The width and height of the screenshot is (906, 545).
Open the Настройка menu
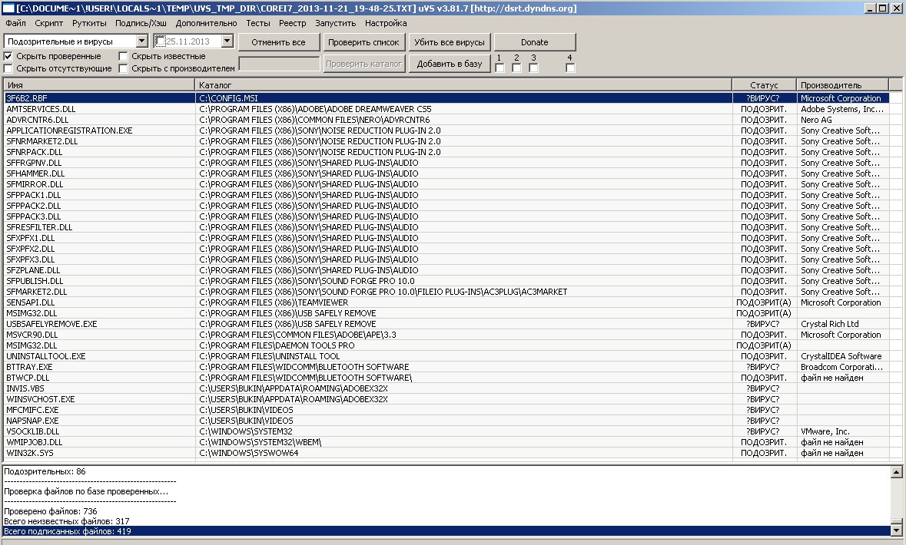(386, 23)
